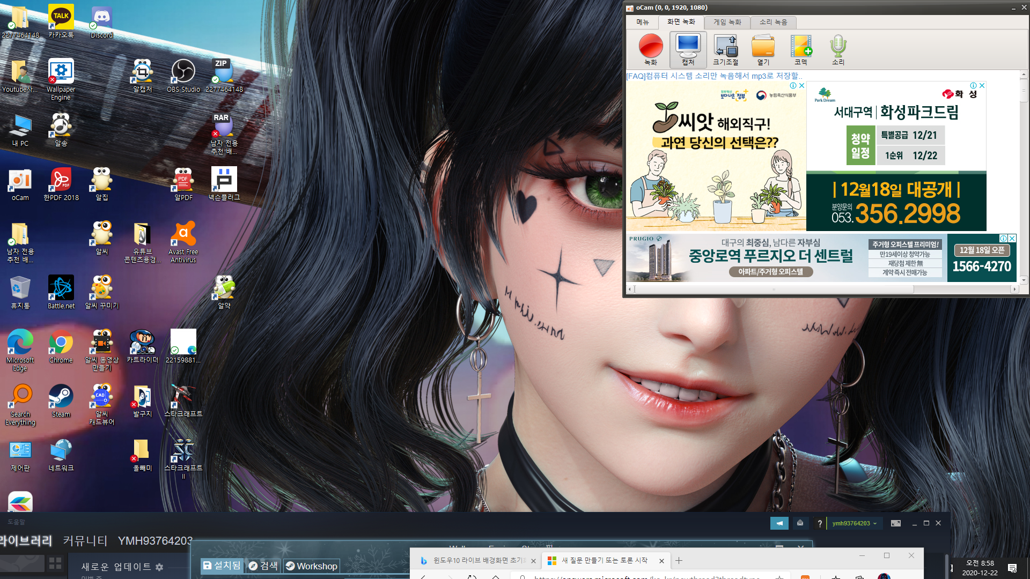Switch to the game recording tab in oCam
This screenshot has width=1030, height=579.
727,22
